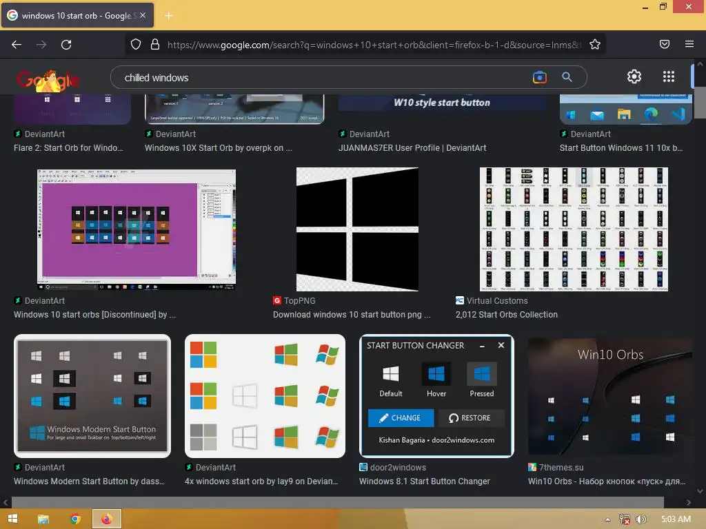Open File Explorer from the taskbar
This screenshot has width=706, height=529.
coord(43,519)
